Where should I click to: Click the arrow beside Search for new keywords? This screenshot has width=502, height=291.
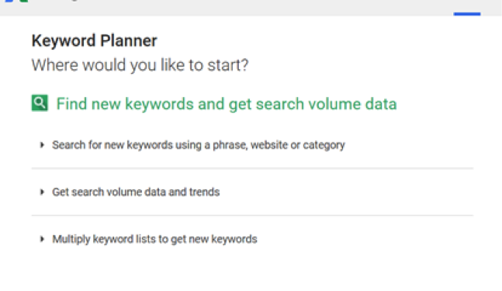point(42,145)
